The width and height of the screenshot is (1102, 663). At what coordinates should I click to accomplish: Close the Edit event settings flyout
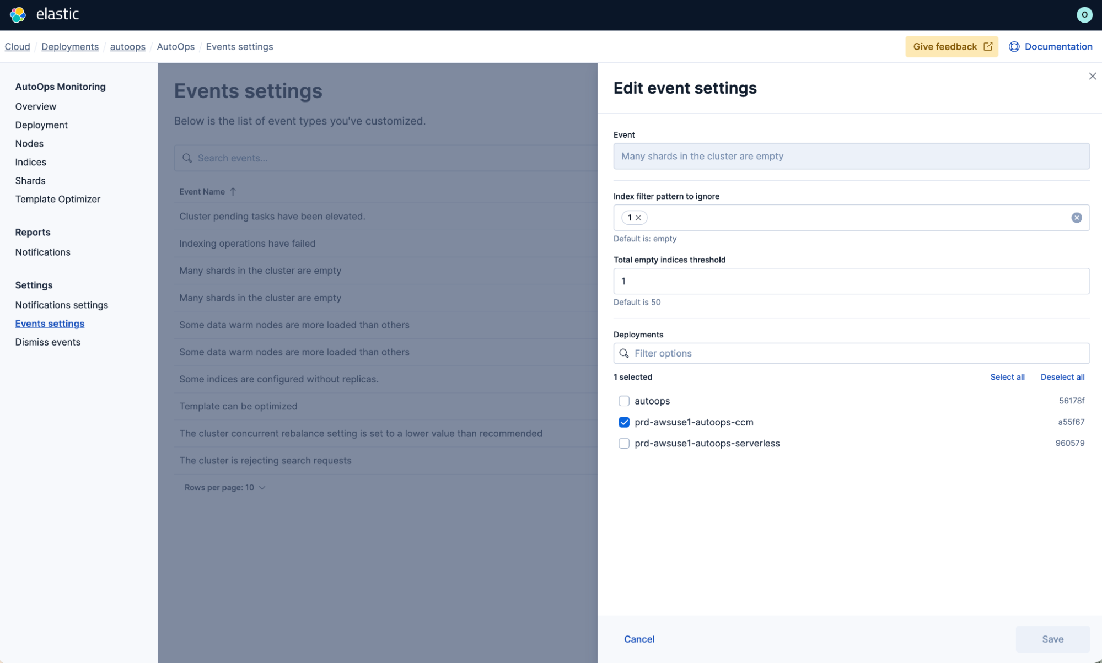pos(1092,76)
